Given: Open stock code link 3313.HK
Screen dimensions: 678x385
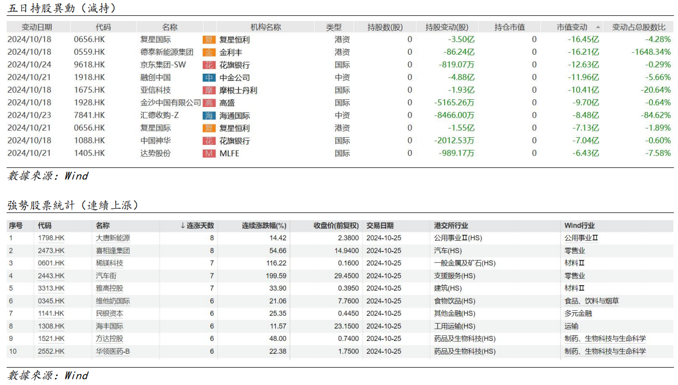Looking at the screenshot, I should [51, 288].
